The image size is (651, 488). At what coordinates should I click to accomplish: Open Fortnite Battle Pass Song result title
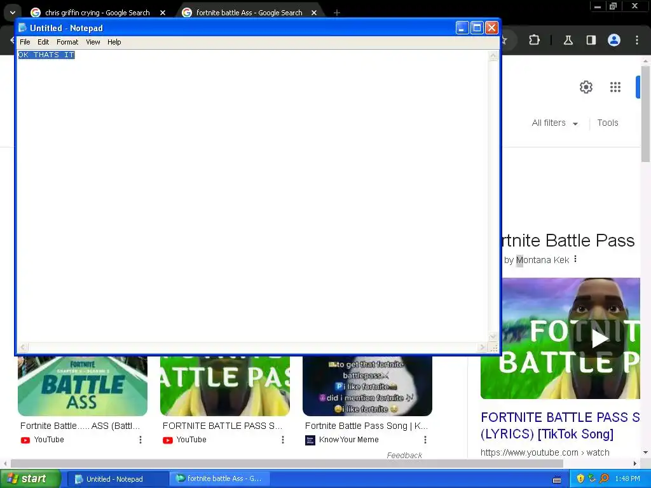(367, 426)
